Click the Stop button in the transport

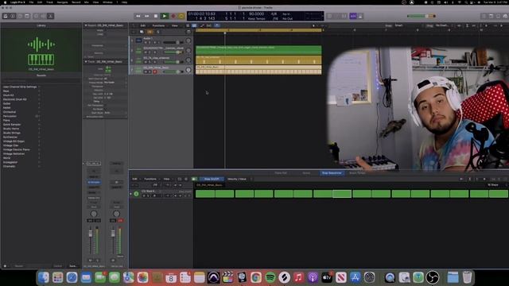tap(156, 16)
